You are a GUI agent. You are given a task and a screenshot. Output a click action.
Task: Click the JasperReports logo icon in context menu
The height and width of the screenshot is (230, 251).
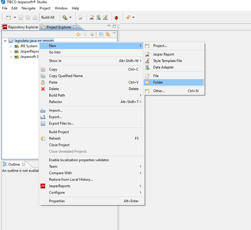click(43, 186)
